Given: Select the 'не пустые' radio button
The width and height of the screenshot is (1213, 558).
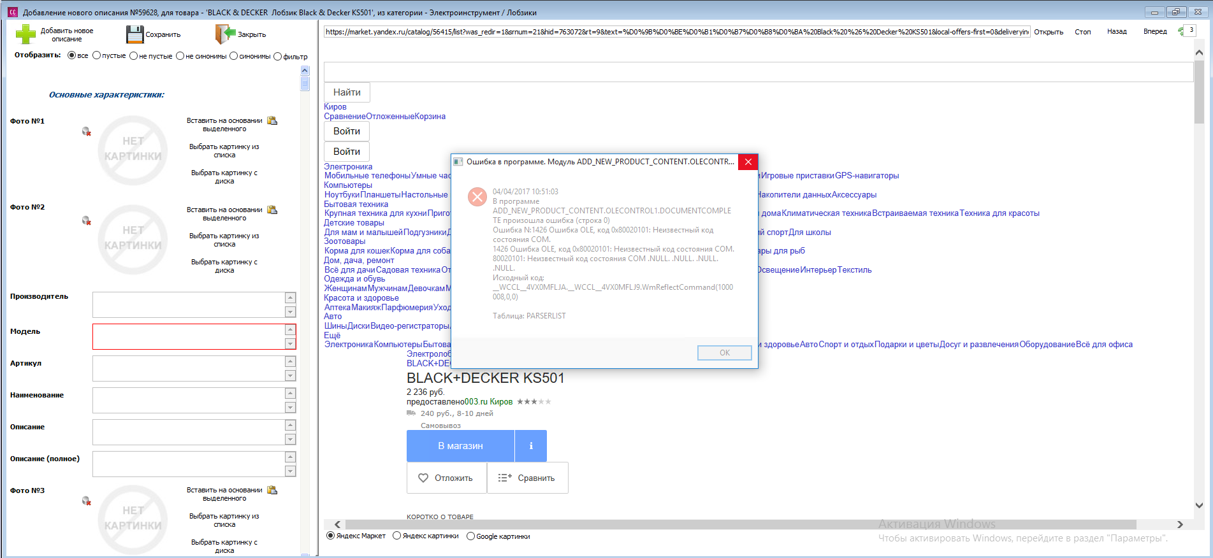Looking at the screenshot, I should click(x=134, y=56).
